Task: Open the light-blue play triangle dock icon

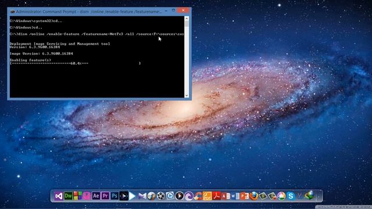Action: click(133, 196)
